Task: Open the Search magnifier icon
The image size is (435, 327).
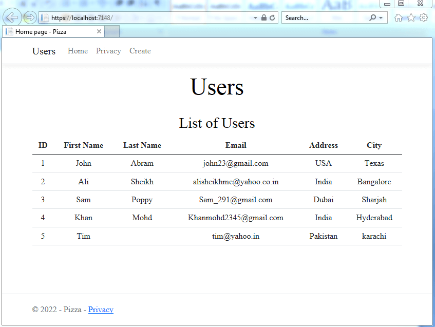Action: point(372,17)
